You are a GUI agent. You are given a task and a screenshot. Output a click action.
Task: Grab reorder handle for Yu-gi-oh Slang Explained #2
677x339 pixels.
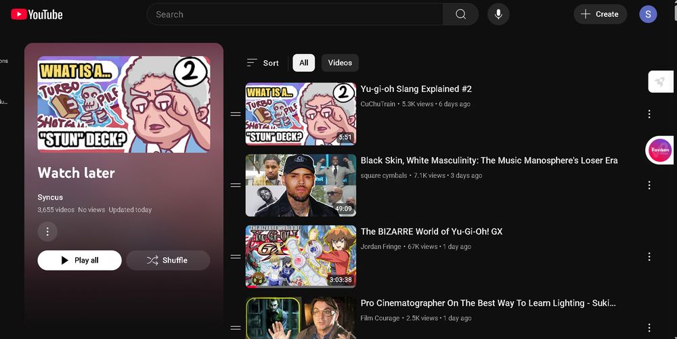[x=236, y=114]
